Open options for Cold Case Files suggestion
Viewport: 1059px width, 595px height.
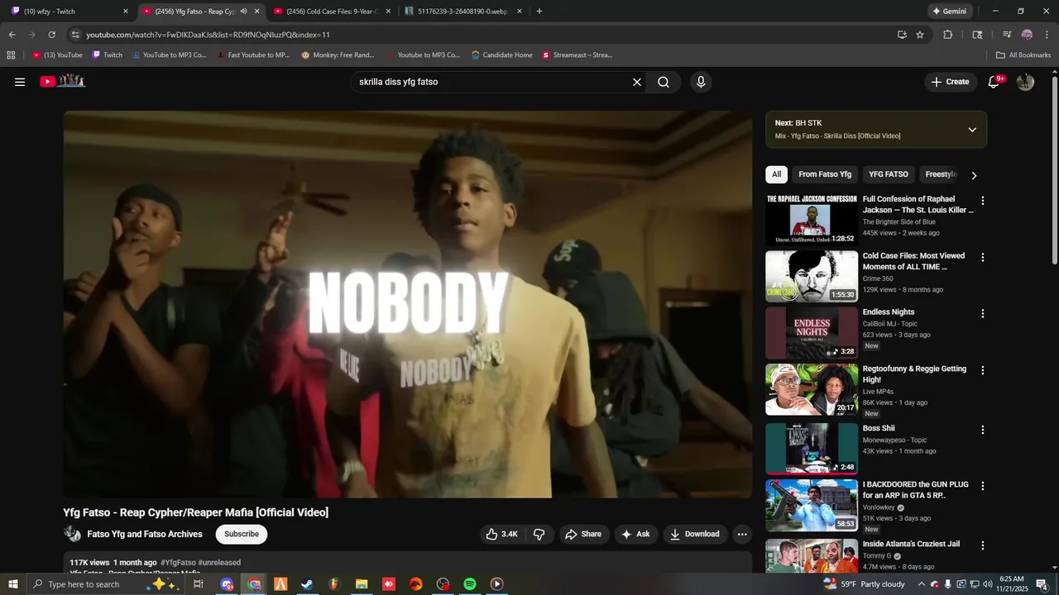pos(983,258)
